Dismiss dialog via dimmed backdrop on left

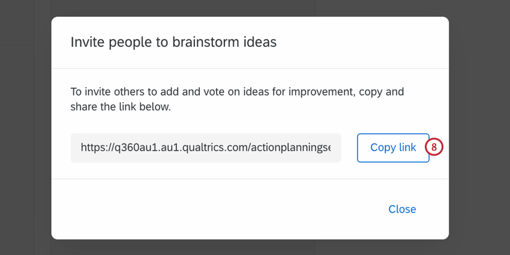click(x=25, y=130)
